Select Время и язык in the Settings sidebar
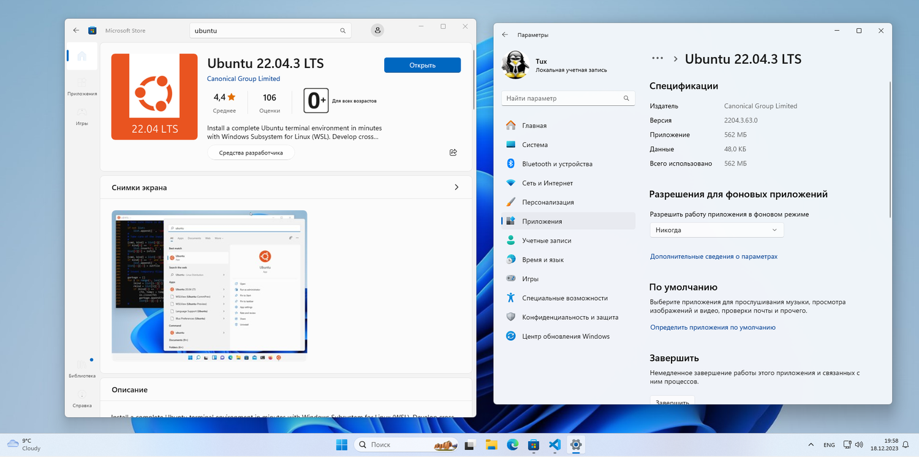919x457 pixels. pos(568,260)
